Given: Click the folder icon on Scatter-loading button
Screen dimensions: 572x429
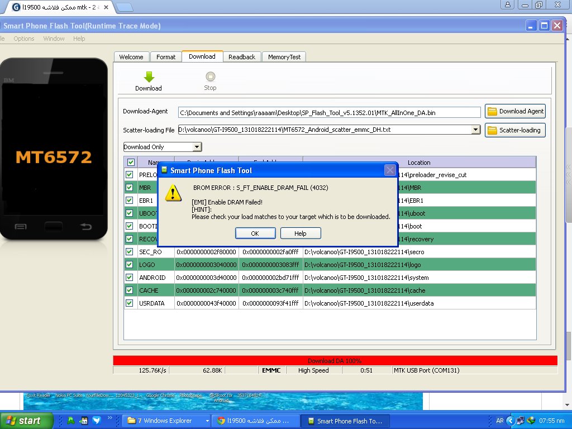Looking at the screenshot, I should 492,130.
